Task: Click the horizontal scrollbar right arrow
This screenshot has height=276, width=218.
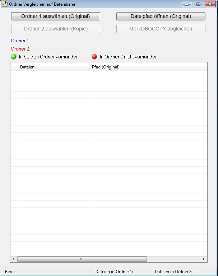Action: point(204,259)
